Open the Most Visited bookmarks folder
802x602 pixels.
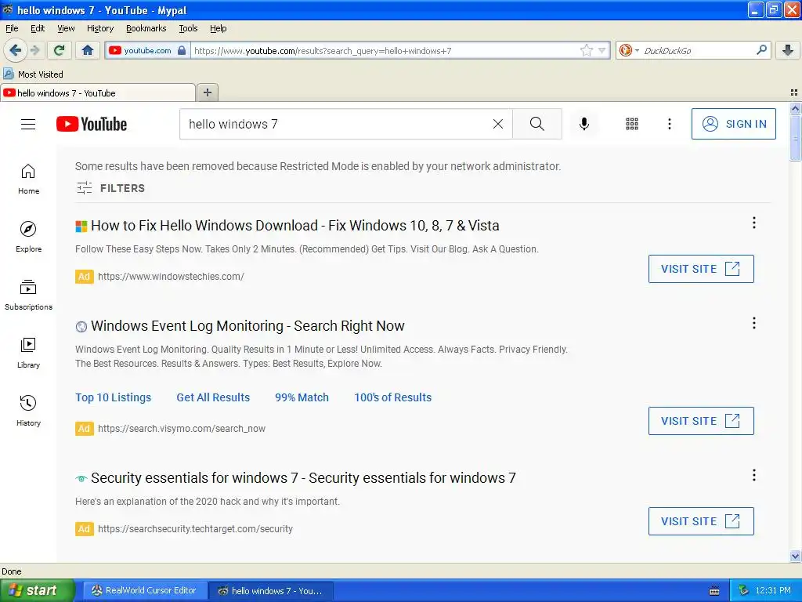[33, 74]
